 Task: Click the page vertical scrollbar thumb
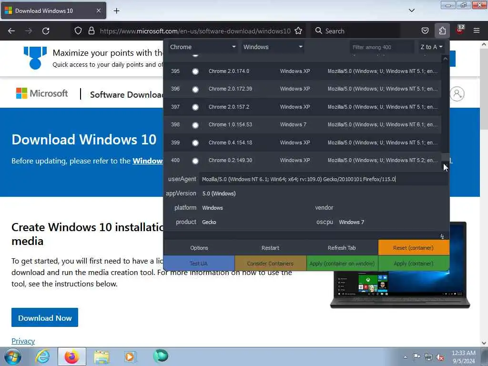point(484,90)
